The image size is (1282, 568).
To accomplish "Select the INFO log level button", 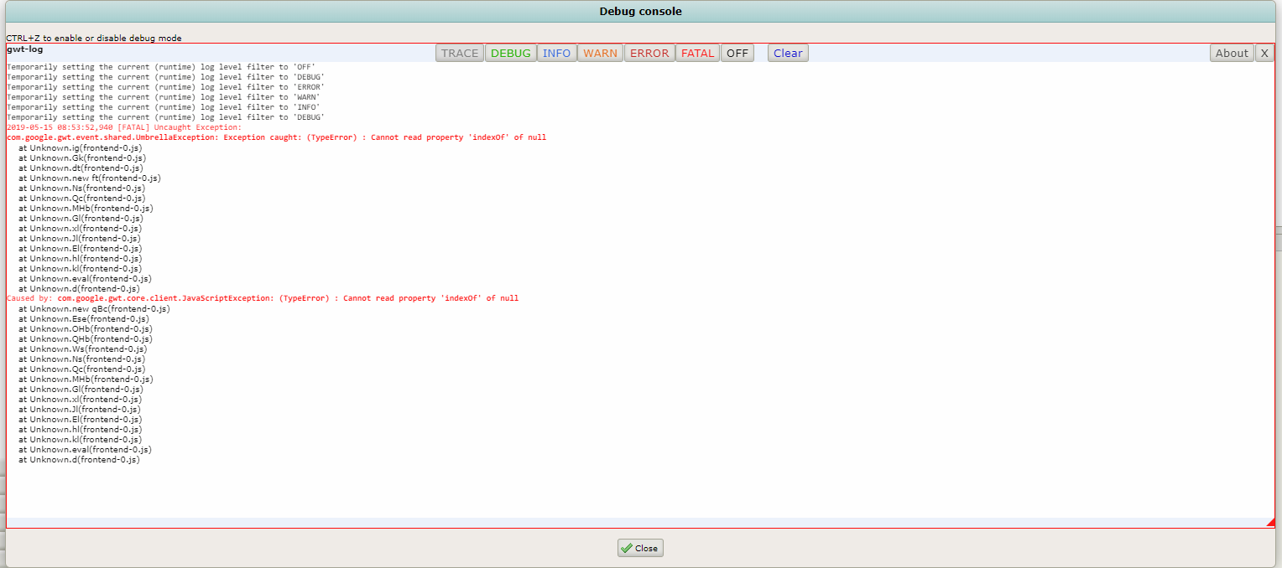I will click(x=556, y=53).
